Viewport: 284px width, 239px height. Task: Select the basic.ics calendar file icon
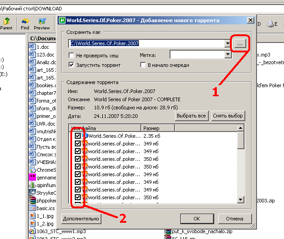32,208
